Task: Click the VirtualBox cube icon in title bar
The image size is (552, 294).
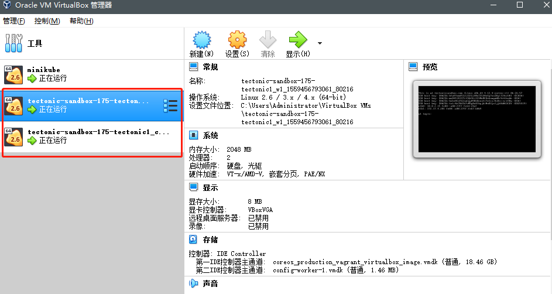Action: click(x=6, y=5)
